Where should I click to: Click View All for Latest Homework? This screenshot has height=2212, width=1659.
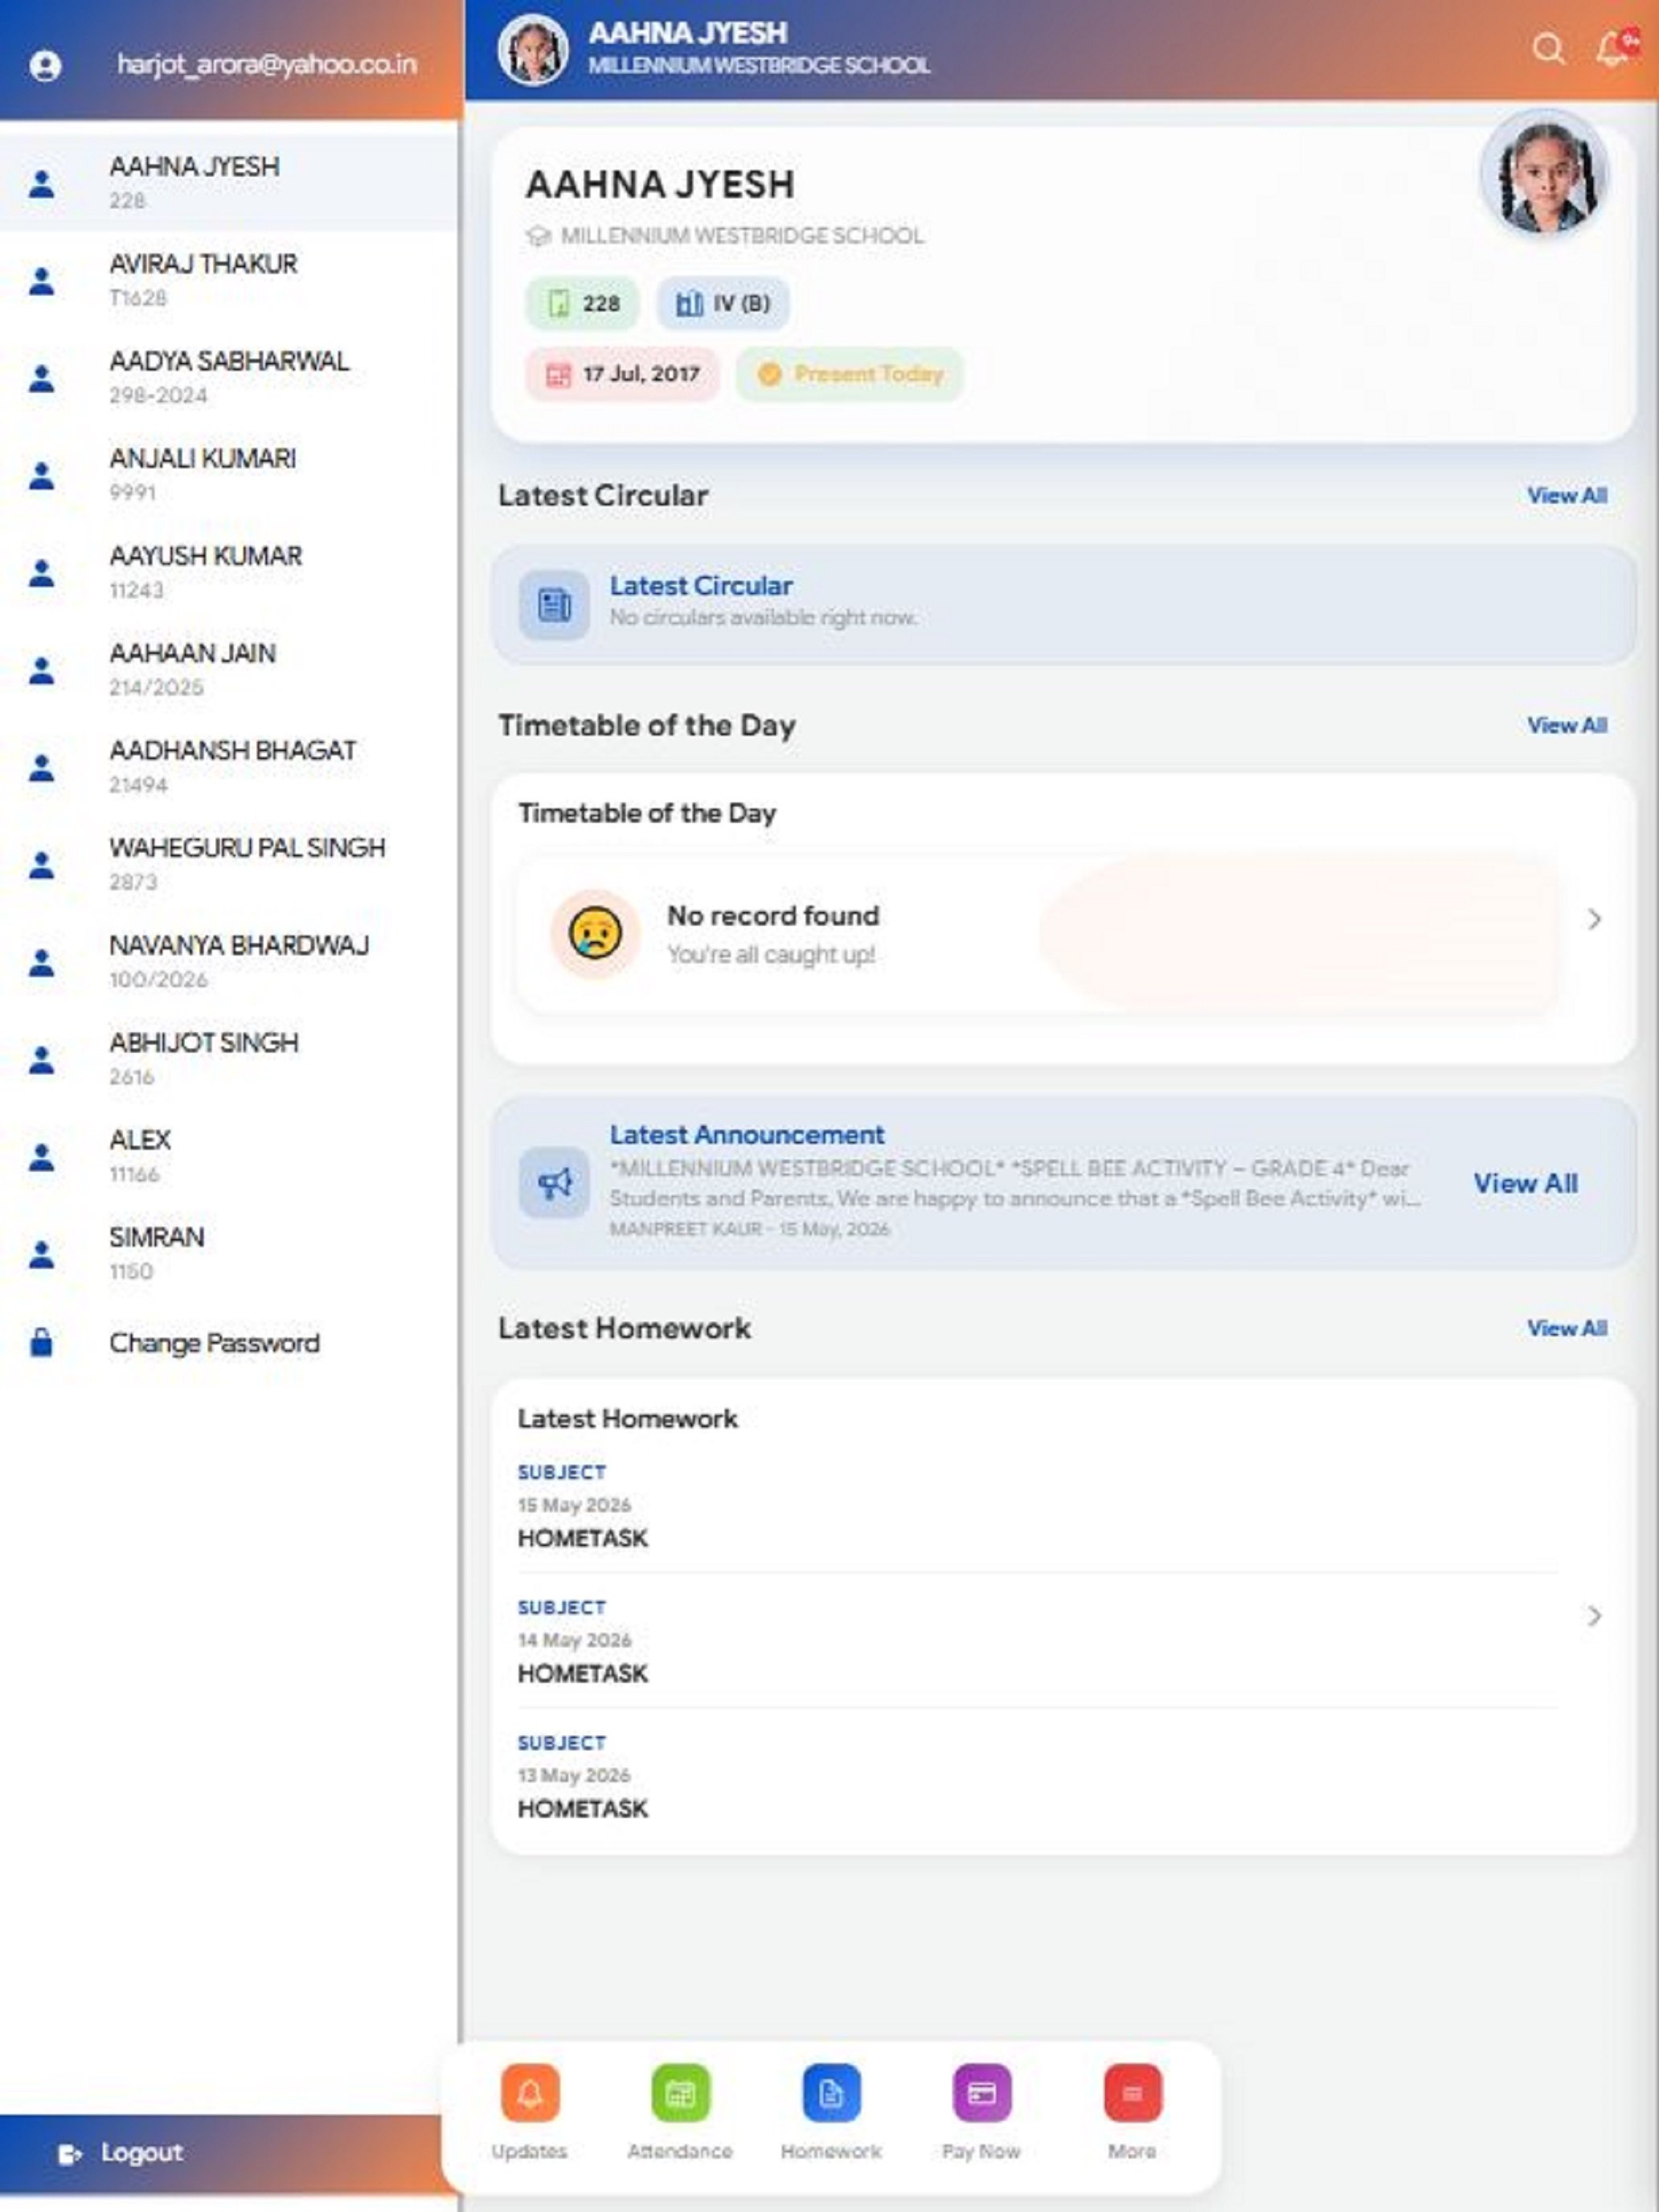(x=1566, y=1328)
